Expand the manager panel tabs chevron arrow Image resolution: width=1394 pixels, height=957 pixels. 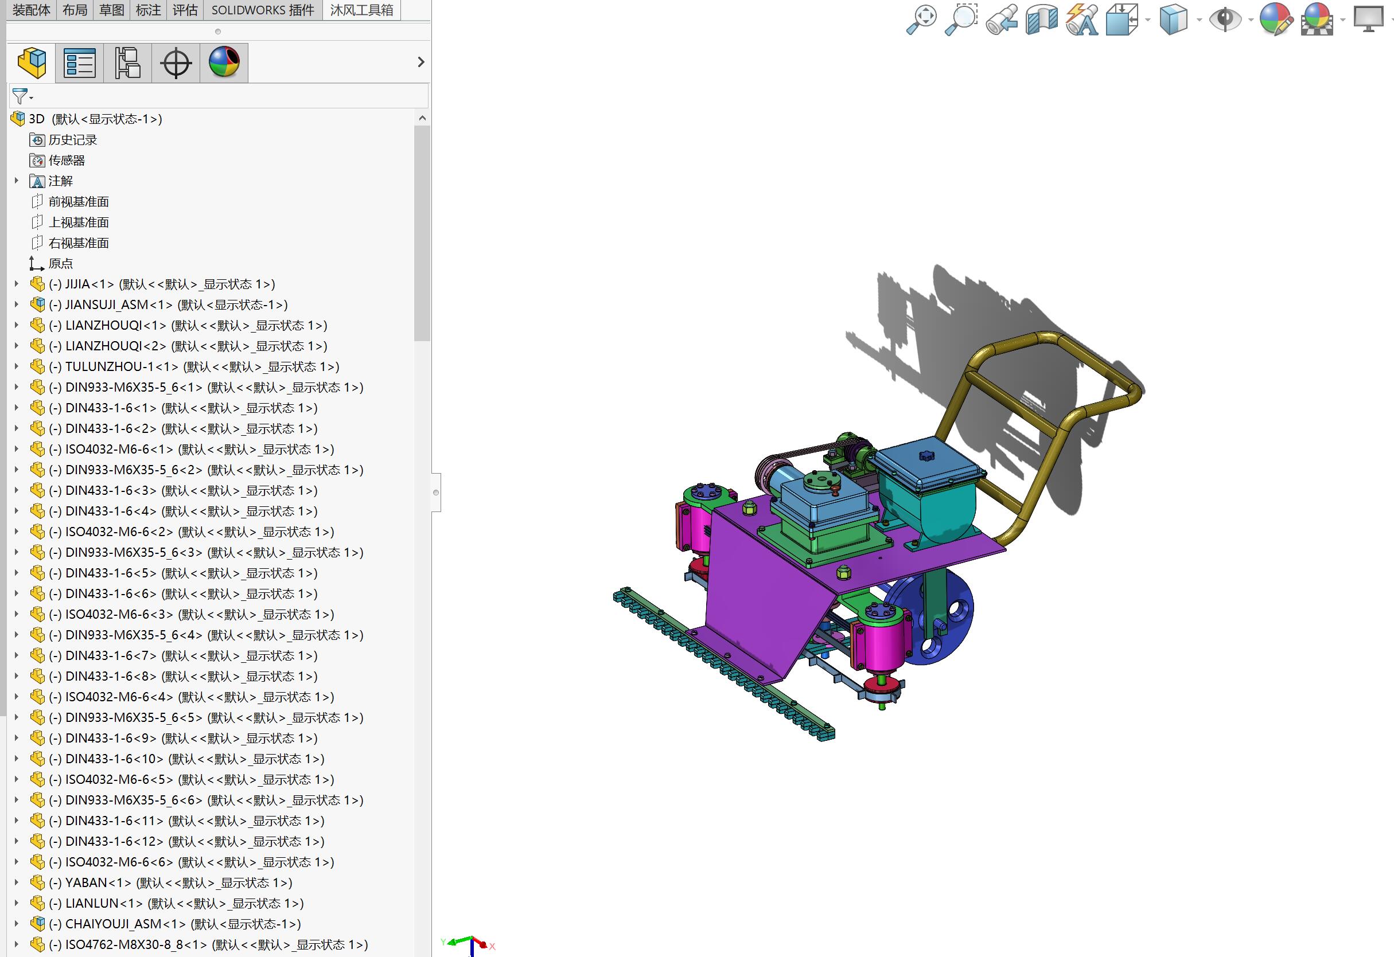click(x=420, y=63)
